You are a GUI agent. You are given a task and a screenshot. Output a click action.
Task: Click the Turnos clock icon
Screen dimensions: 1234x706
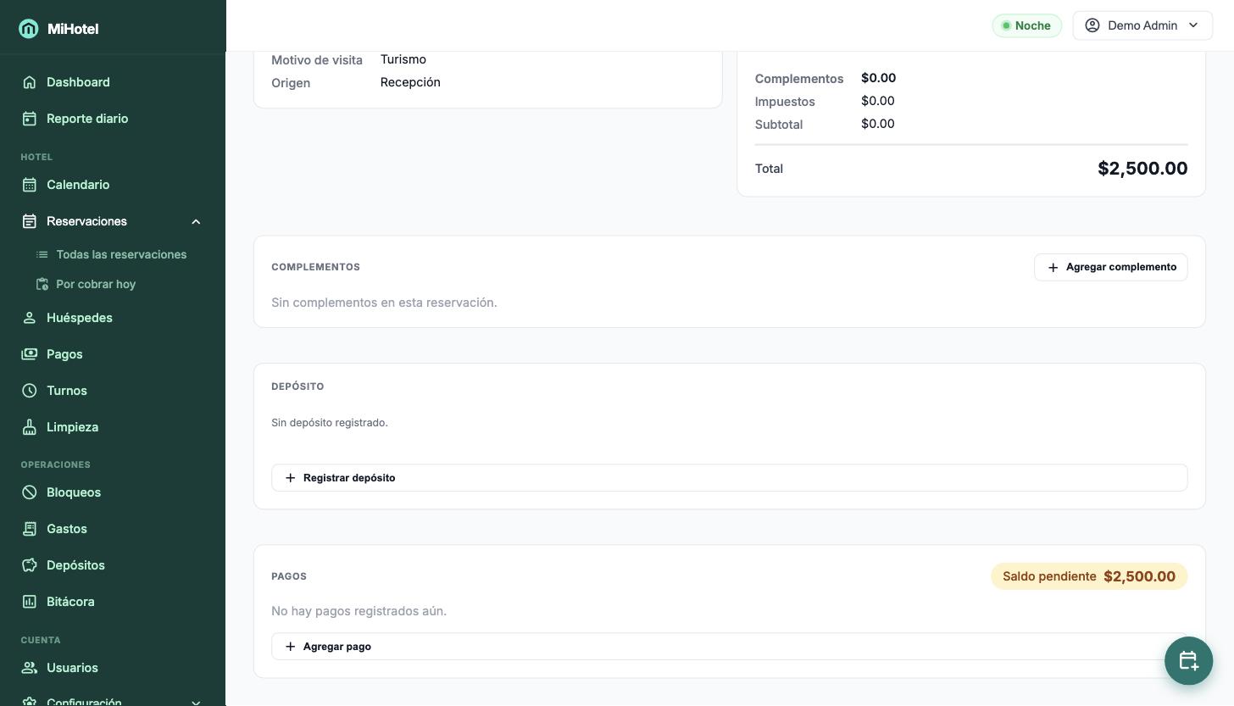click(30, 391)
